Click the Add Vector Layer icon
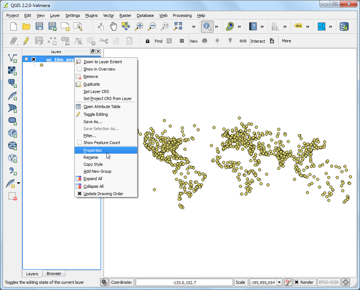Image resolution: width=360 pixels, height=290 pixels. 13,58
